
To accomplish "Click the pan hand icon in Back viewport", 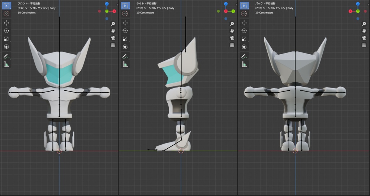I will point(364,31).
